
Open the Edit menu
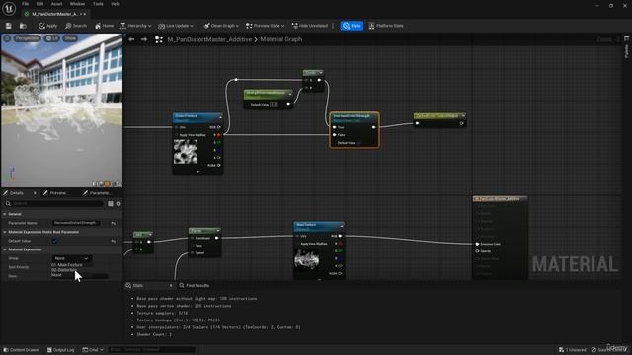click(39, 4)
